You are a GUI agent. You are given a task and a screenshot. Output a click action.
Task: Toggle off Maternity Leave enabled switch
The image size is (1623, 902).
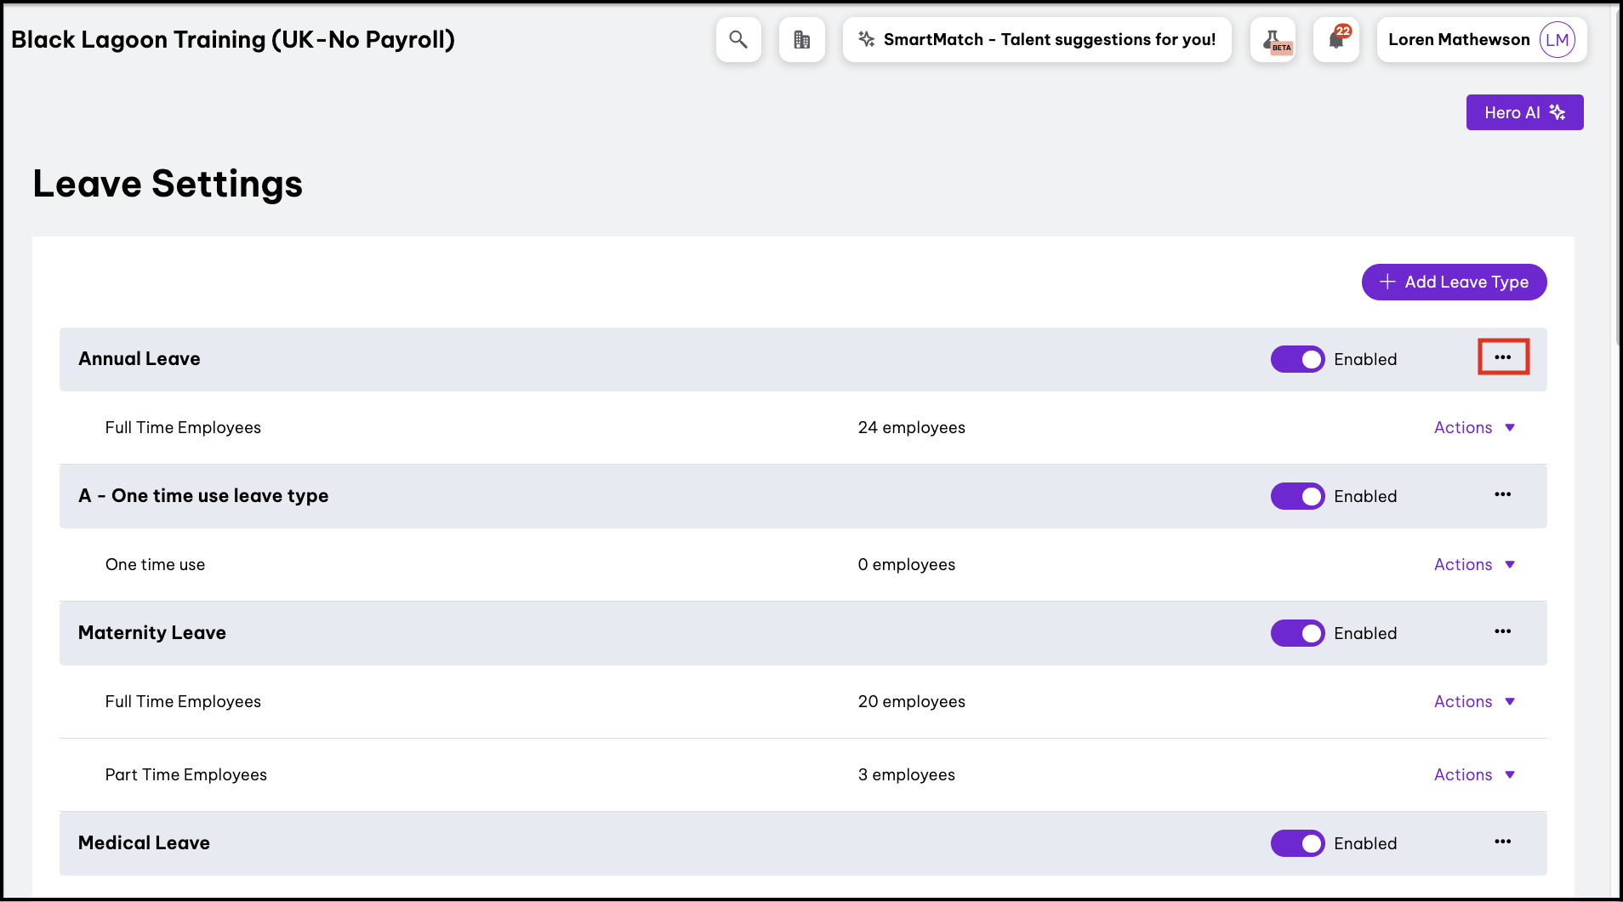tap(1297, 633)
